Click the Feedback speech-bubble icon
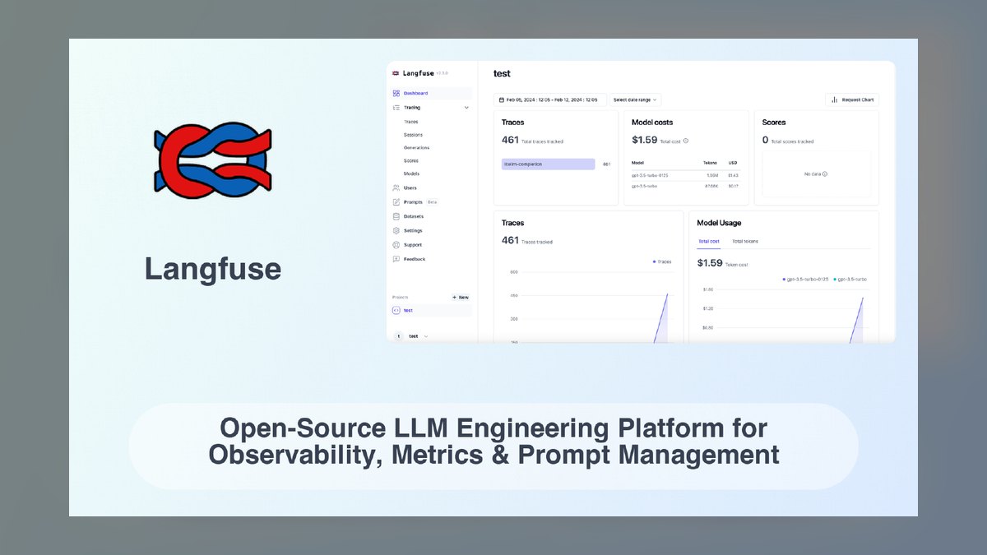 (x=396, y=259)
